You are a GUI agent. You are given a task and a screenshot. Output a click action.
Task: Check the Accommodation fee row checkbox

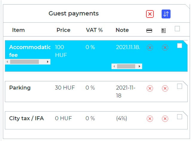click(x=180, y=46)
